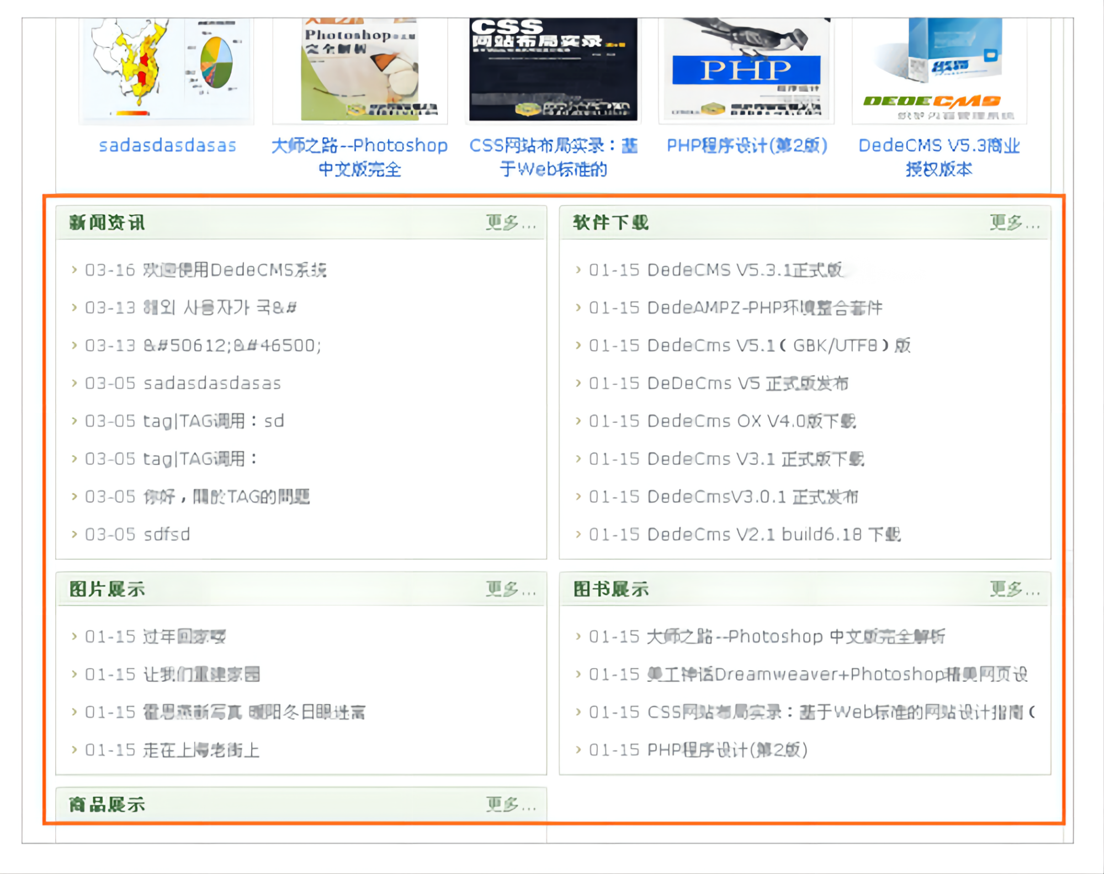Open book list item 01-15 PHP程序设计(第2版)
The image size is (1104, 874).
728,750
